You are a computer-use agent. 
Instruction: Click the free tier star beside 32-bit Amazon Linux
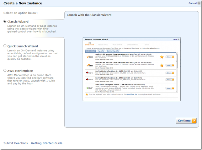click(162, 57)
